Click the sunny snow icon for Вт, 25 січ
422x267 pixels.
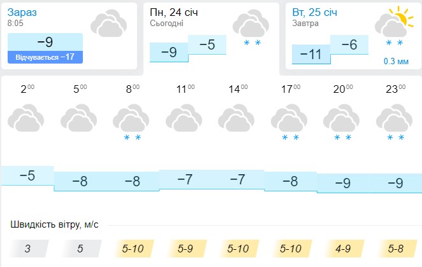394,26
